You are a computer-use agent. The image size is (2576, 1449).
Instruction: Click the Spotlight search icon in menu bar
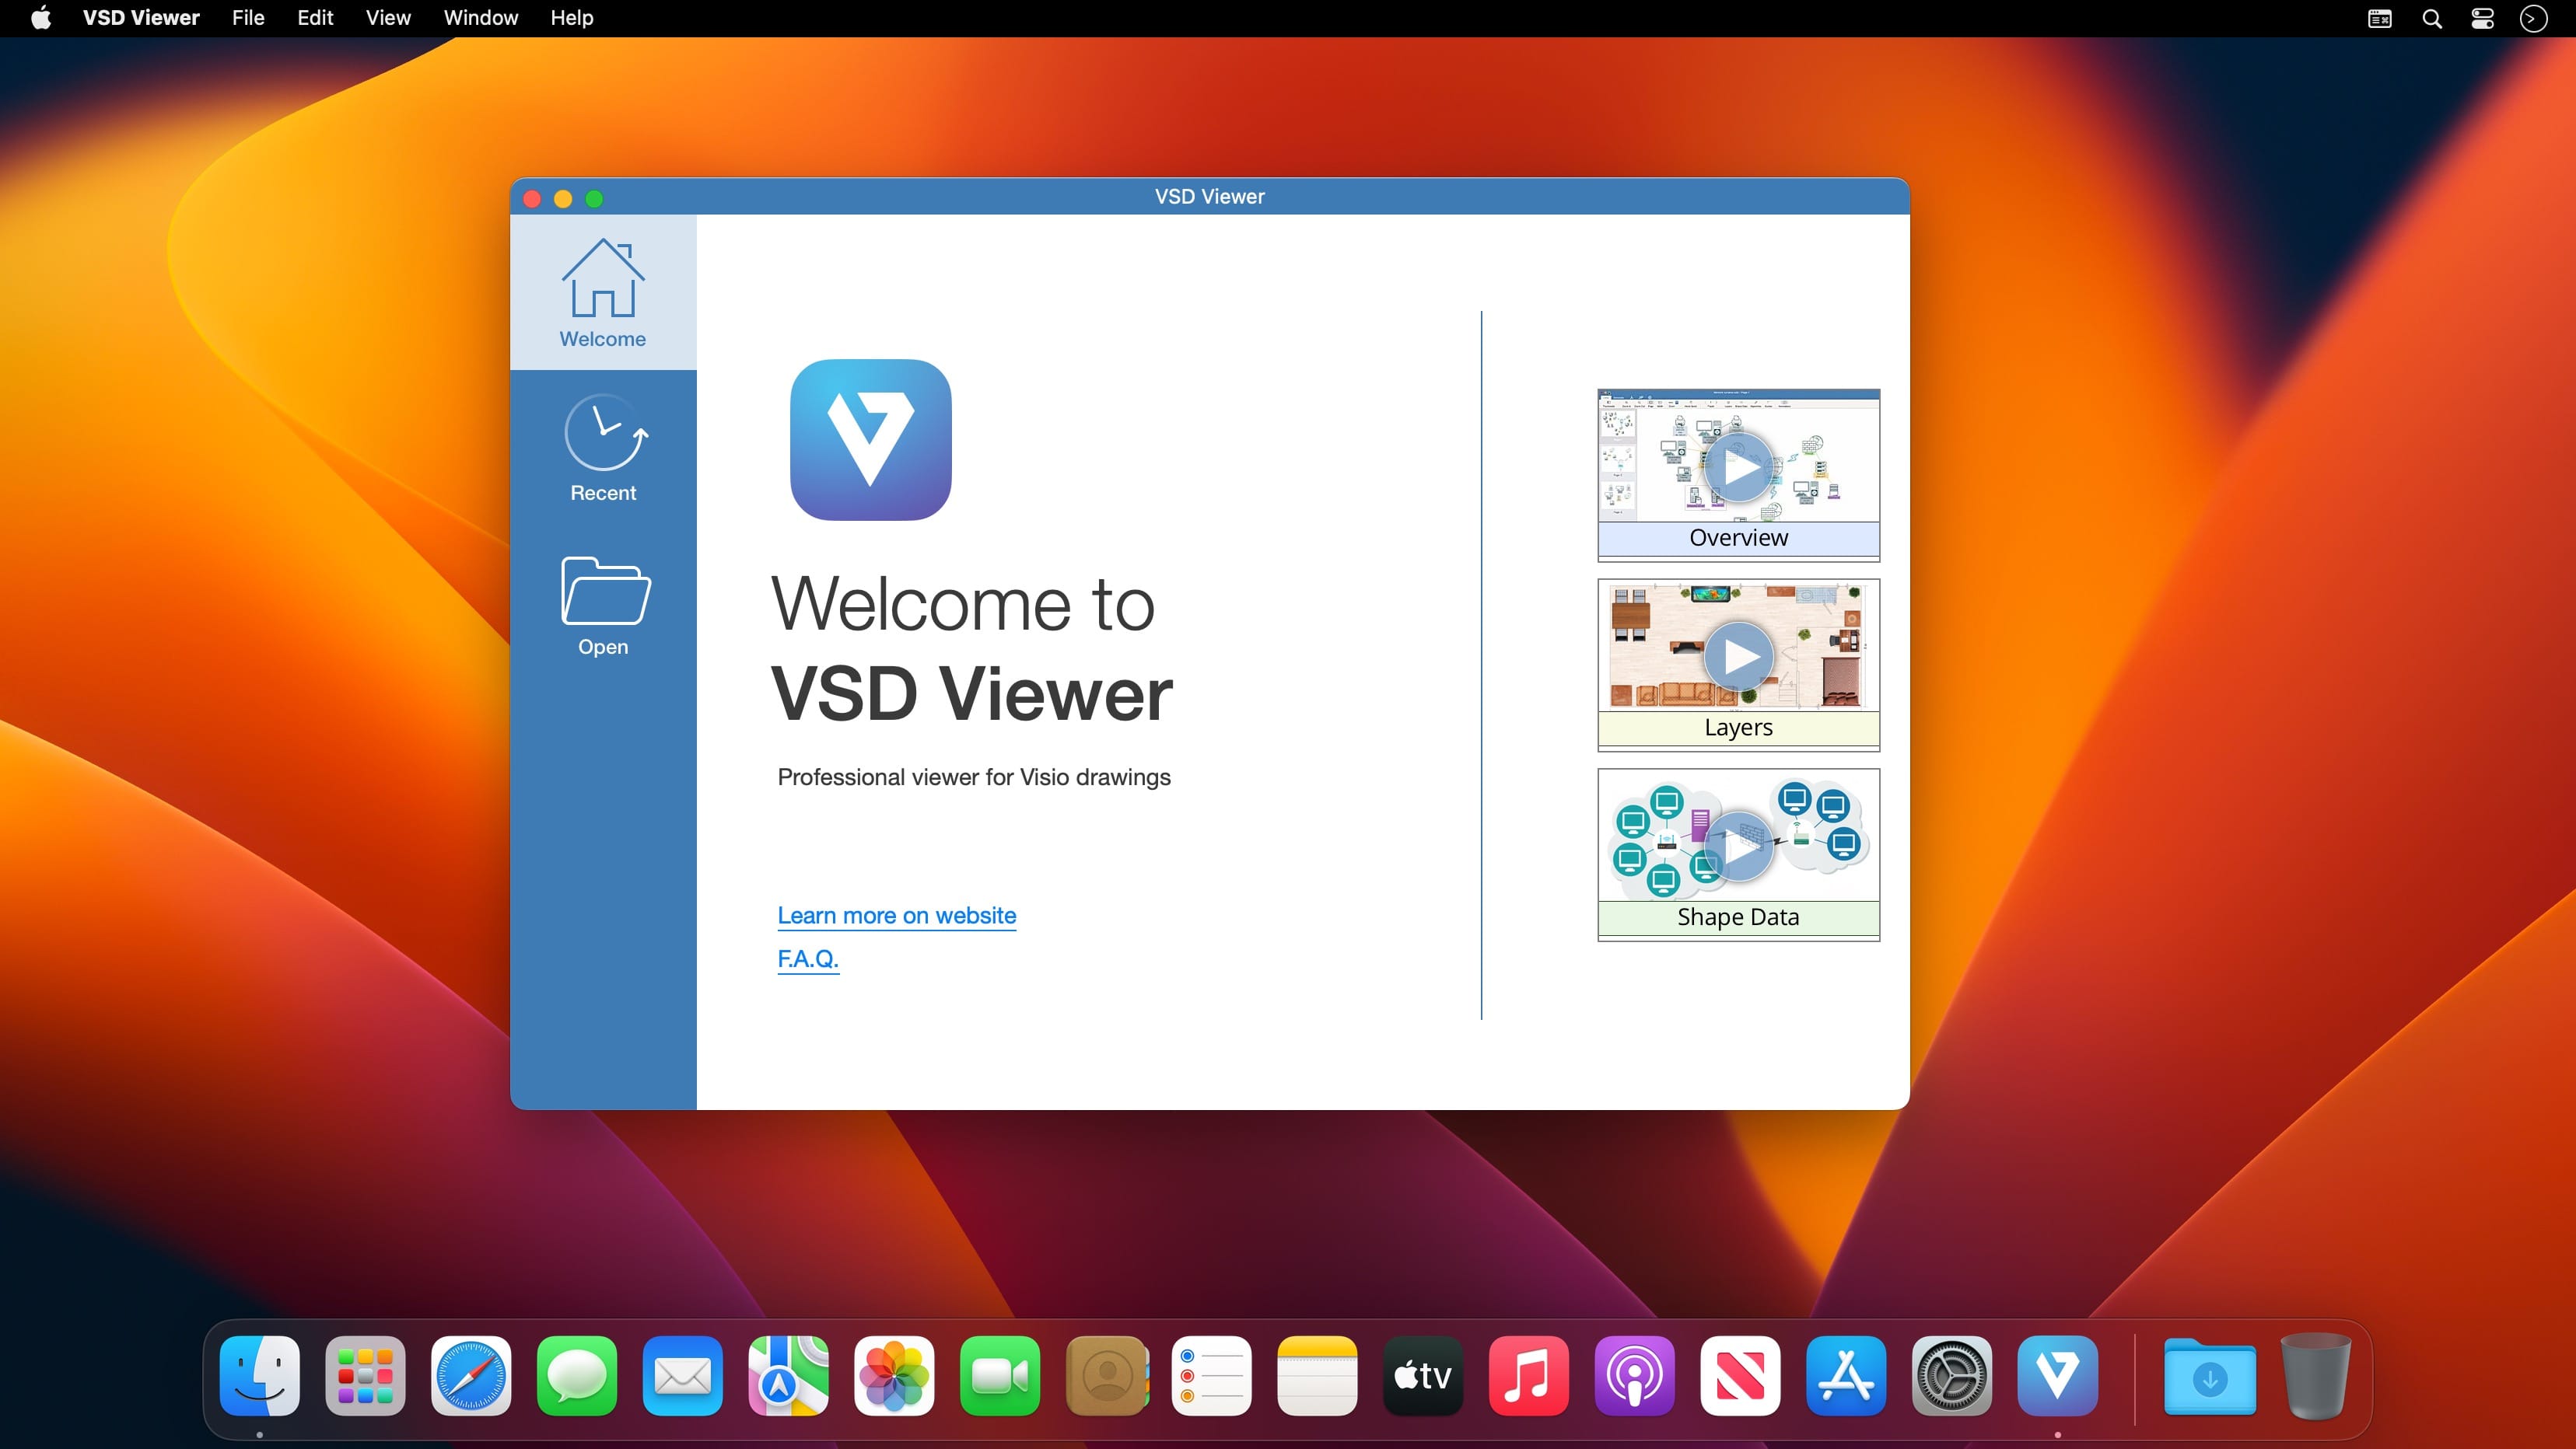pyautogui.click(x=2432, y=19)
